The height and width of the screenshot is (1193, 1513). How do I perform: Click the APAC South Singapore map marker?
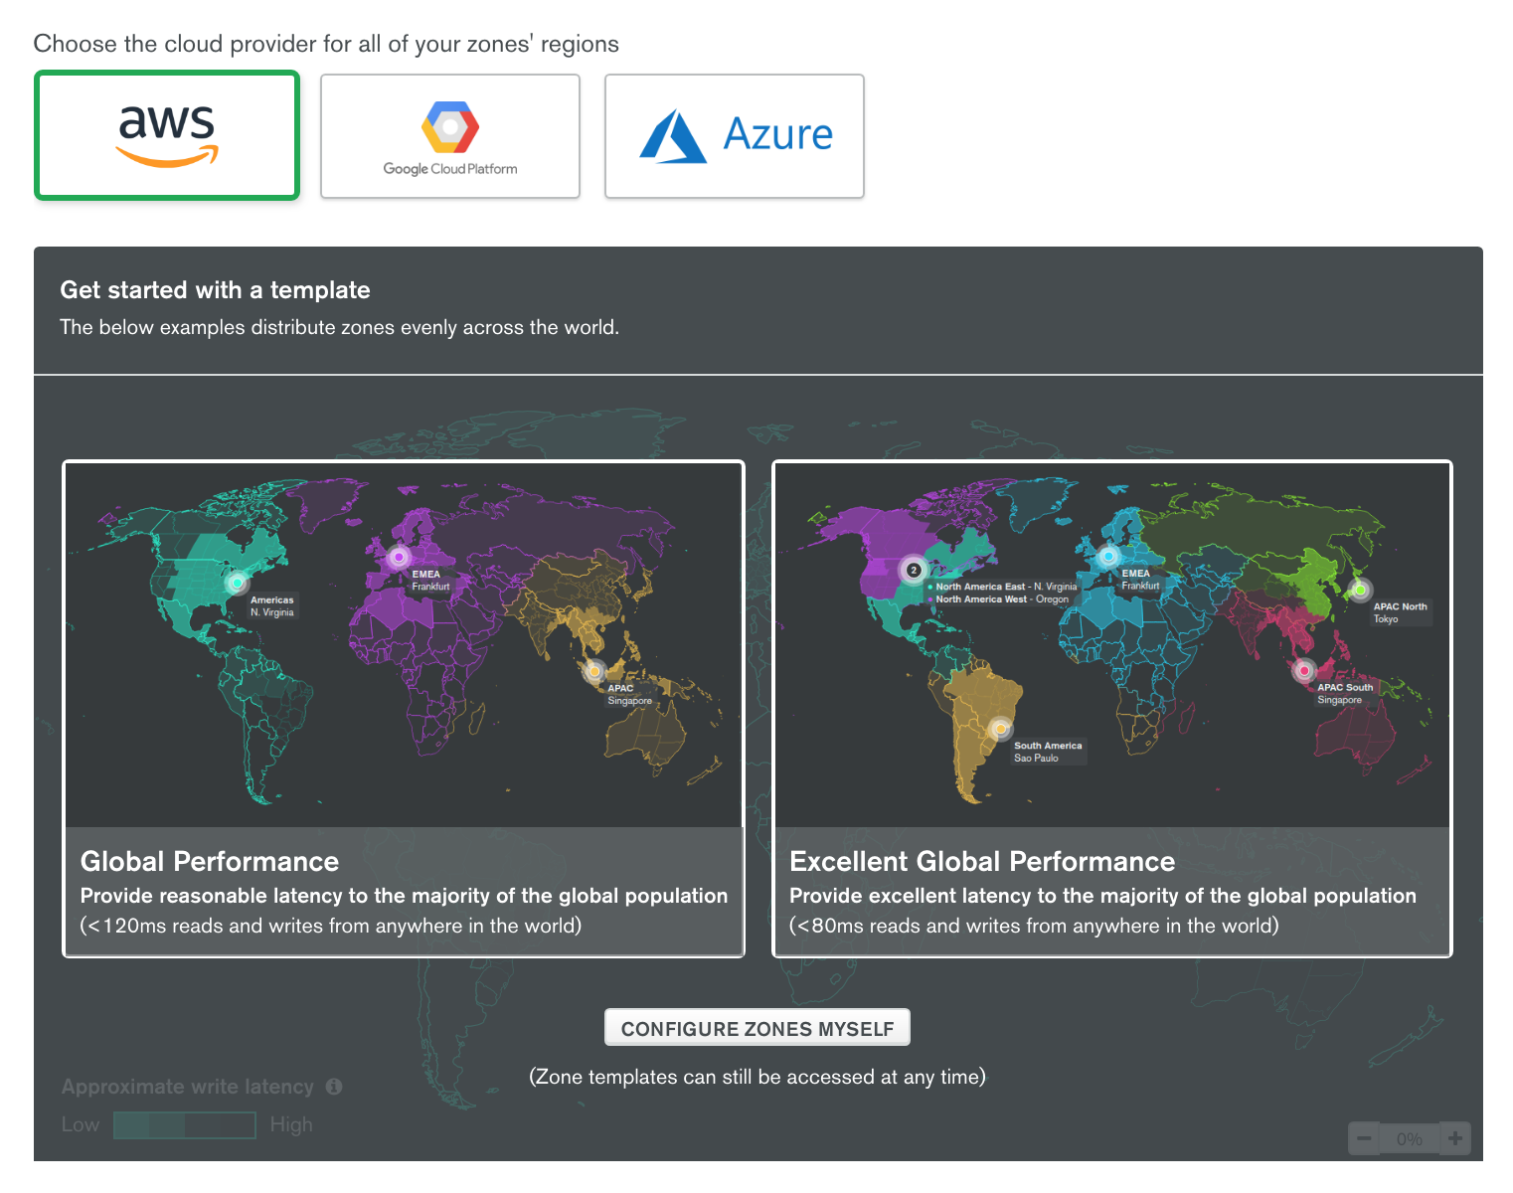(1304, 670)
